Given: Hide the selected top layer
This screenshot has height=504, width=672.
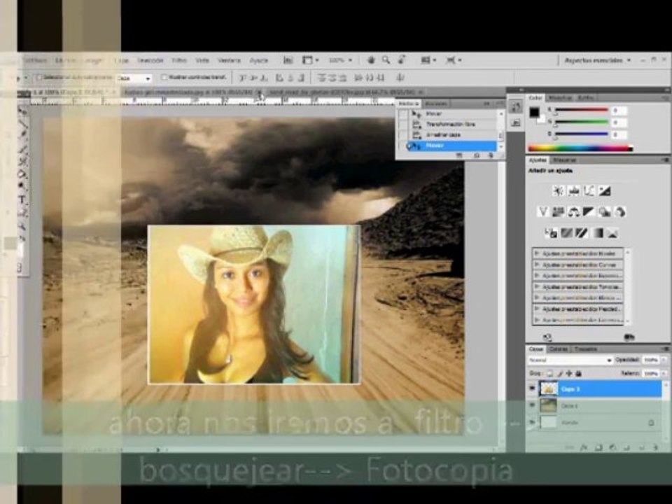Looking at the screenshot, I should tap(532, 388).
